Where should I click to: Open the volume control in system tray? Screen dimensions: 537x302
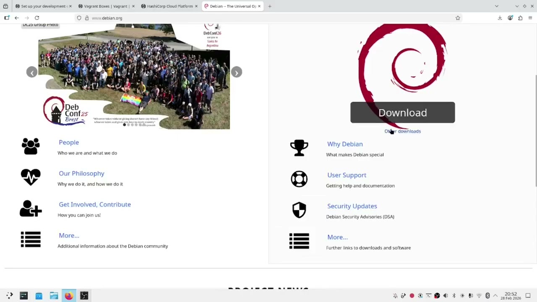coord(446,296)
